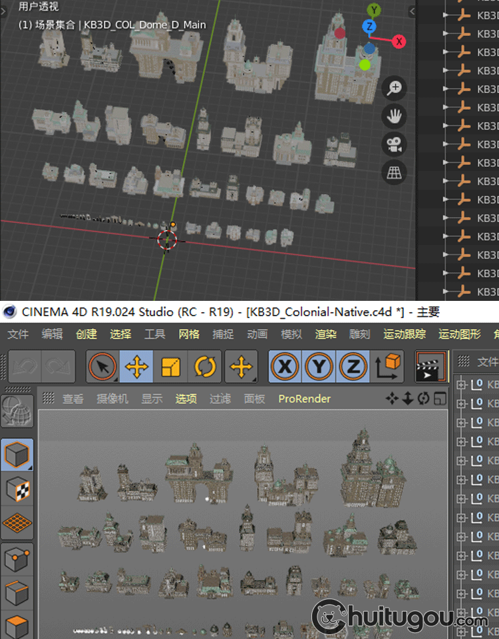Image resolution: width=499 pixels, height=639 pixels.
Task: Toggle the Z-axis lock button
Action: coord(352,367)
